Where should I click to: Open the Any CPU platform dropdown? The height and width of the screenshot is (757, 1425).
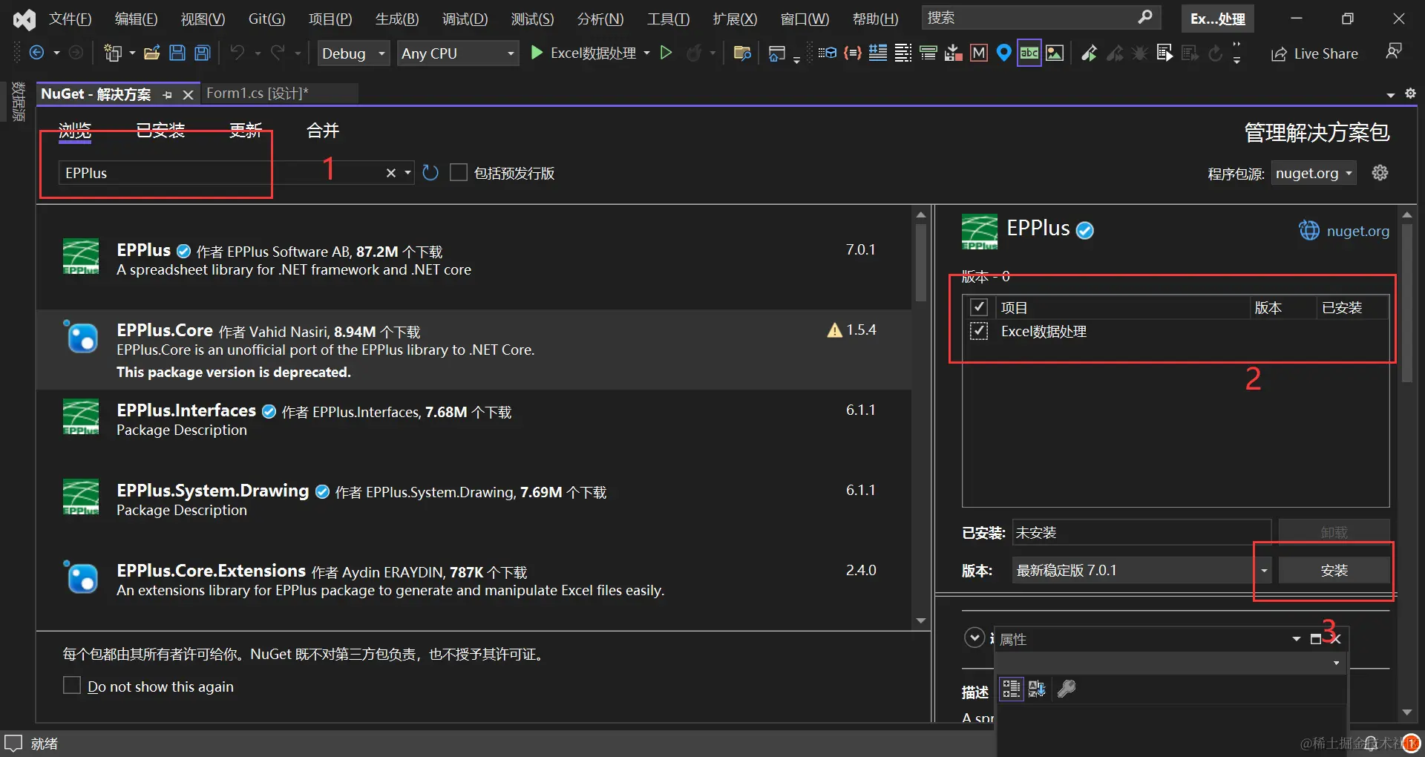pyautogui.click(x=458, y=53)
